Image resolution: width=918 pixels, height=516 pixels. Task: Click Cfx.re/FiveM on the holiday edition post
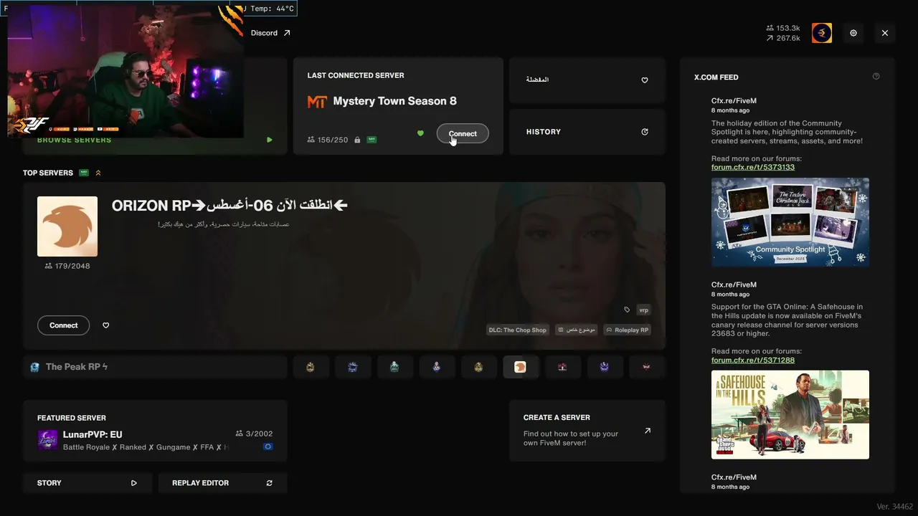(x=734, y=101)
